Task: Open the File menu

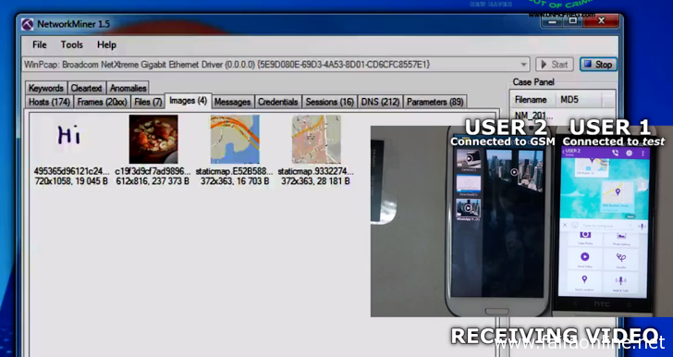Action: [40, 44]
